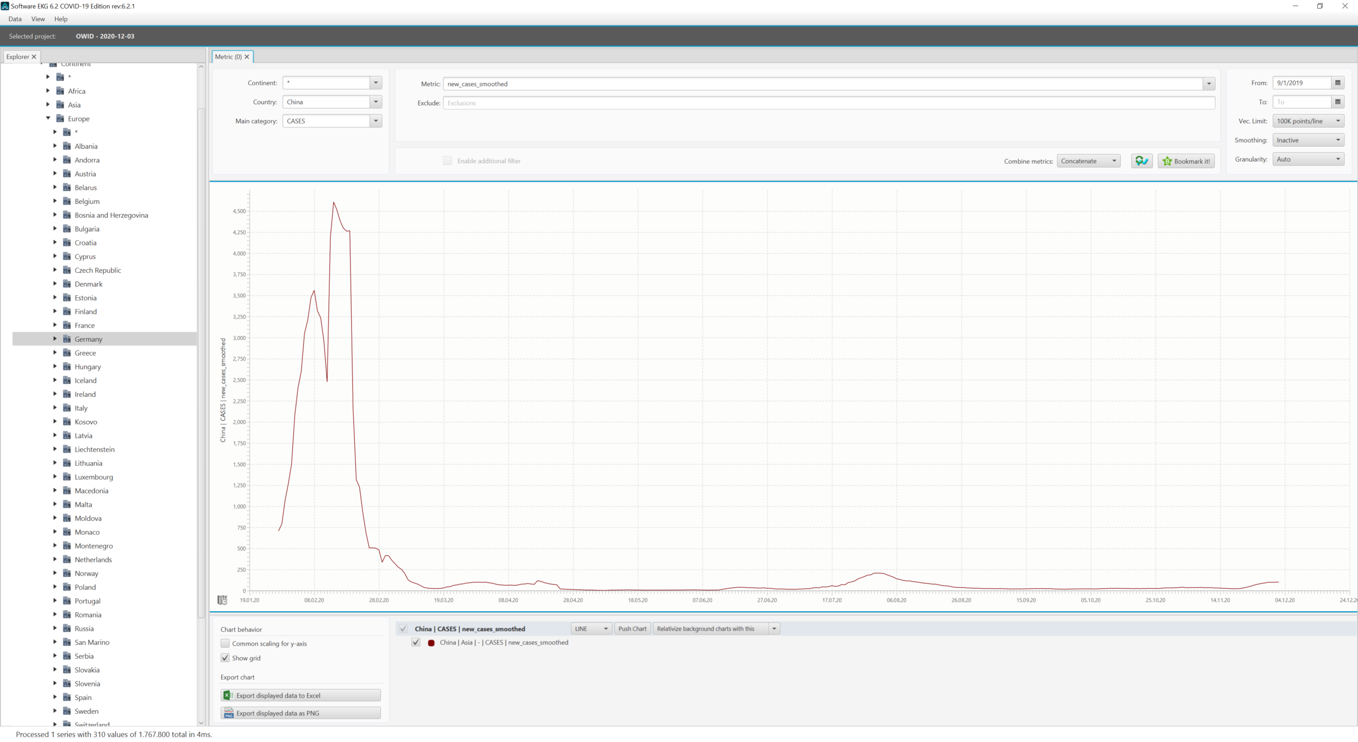Close the Explorer tab with X
Image resolution: width=1358 pixels, height=742 pixels.
click(x=34, y=57)
